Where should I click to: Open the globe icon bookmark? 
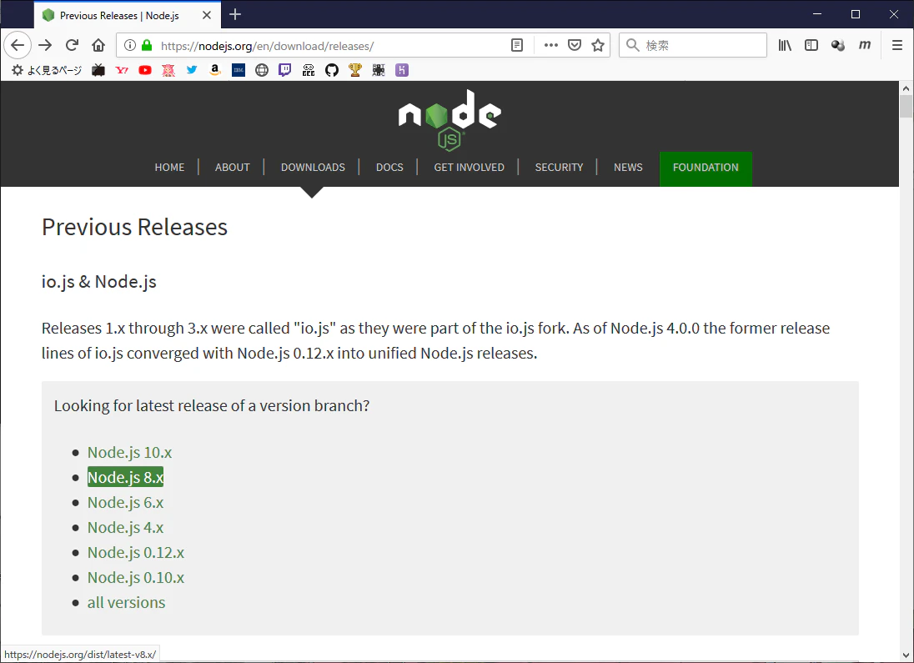[x=262, y=70]
